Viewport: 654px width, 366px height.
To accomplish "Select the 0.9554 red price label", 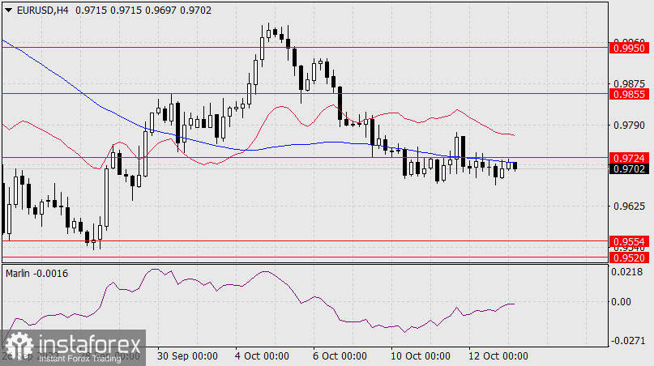I will click(630, 242).
